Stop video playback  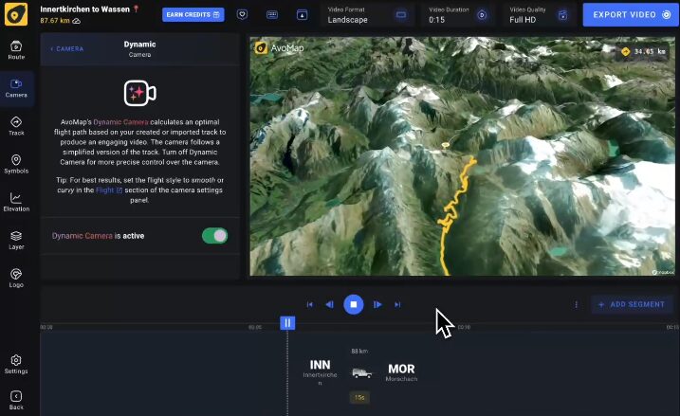[x=353, y=304]
